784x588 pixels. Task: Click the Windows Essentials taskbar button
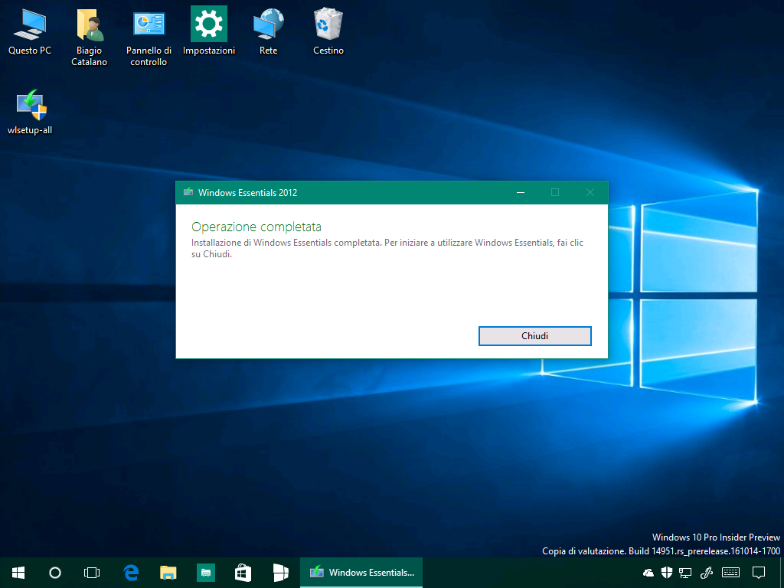(361, 573)
